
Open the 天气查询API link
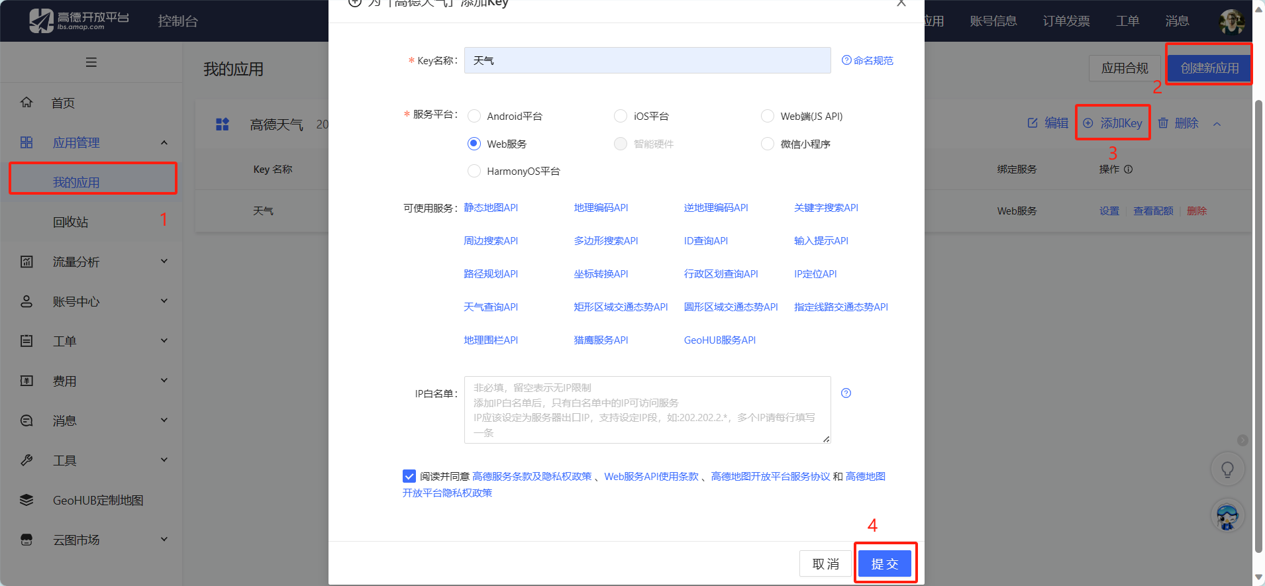point(491,307)
